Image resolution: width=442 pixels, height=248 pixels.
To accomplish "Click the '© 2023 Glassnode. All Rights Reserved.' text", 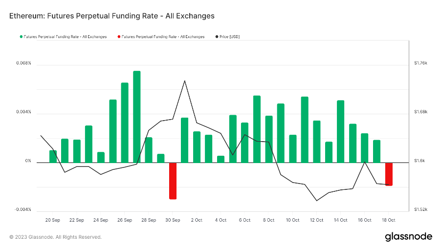I will tap(56, 237).
